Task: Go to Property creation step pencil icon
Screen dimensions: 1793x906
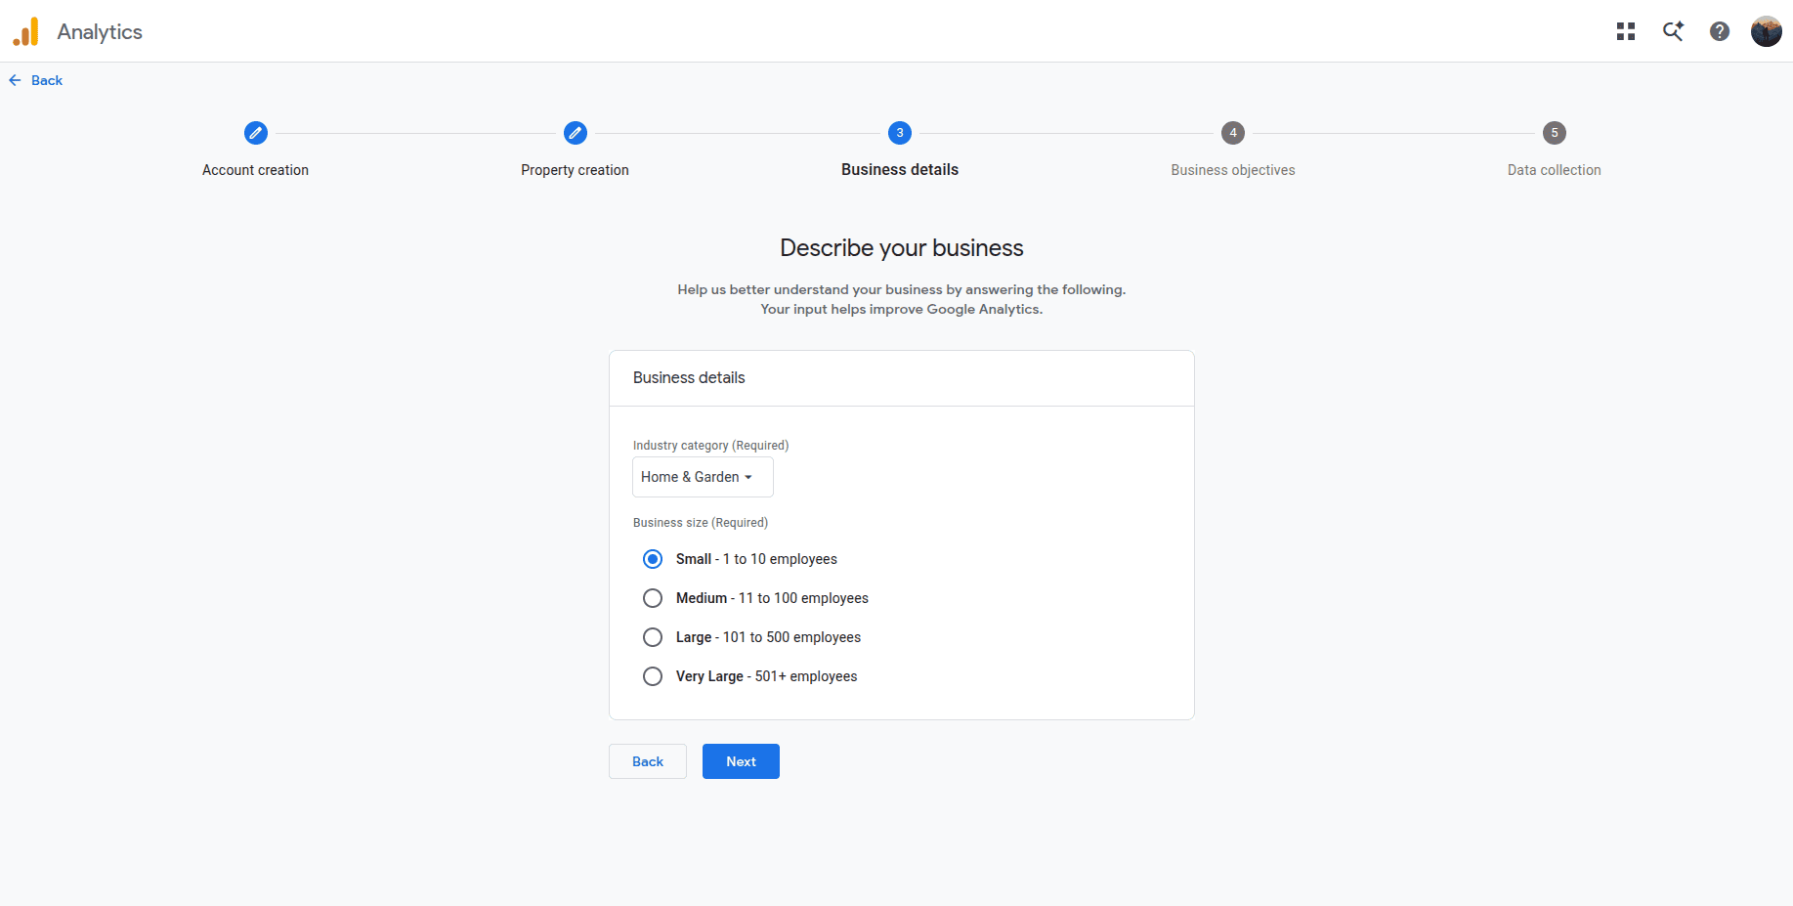Action: [576, 133]
